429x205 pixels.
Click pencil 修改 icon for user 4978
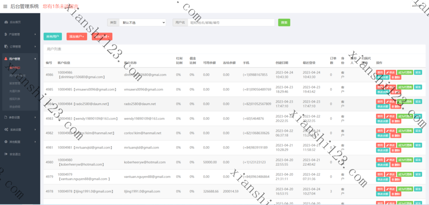click(x=387, y=189)
